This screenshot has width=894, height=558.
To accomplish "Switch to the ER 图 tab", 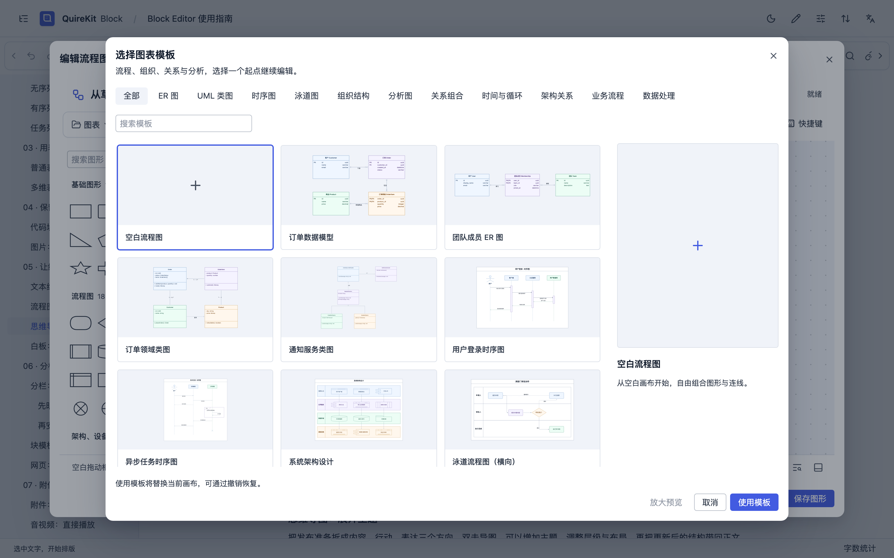I will click(168, 96).
